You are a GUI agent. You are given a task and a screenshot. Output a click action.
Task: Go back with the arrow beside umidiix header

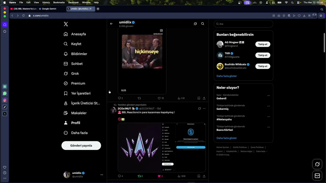click(x=111, y=24)
